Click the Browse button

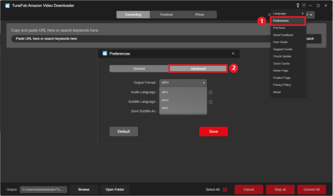(x=84, y=189)
